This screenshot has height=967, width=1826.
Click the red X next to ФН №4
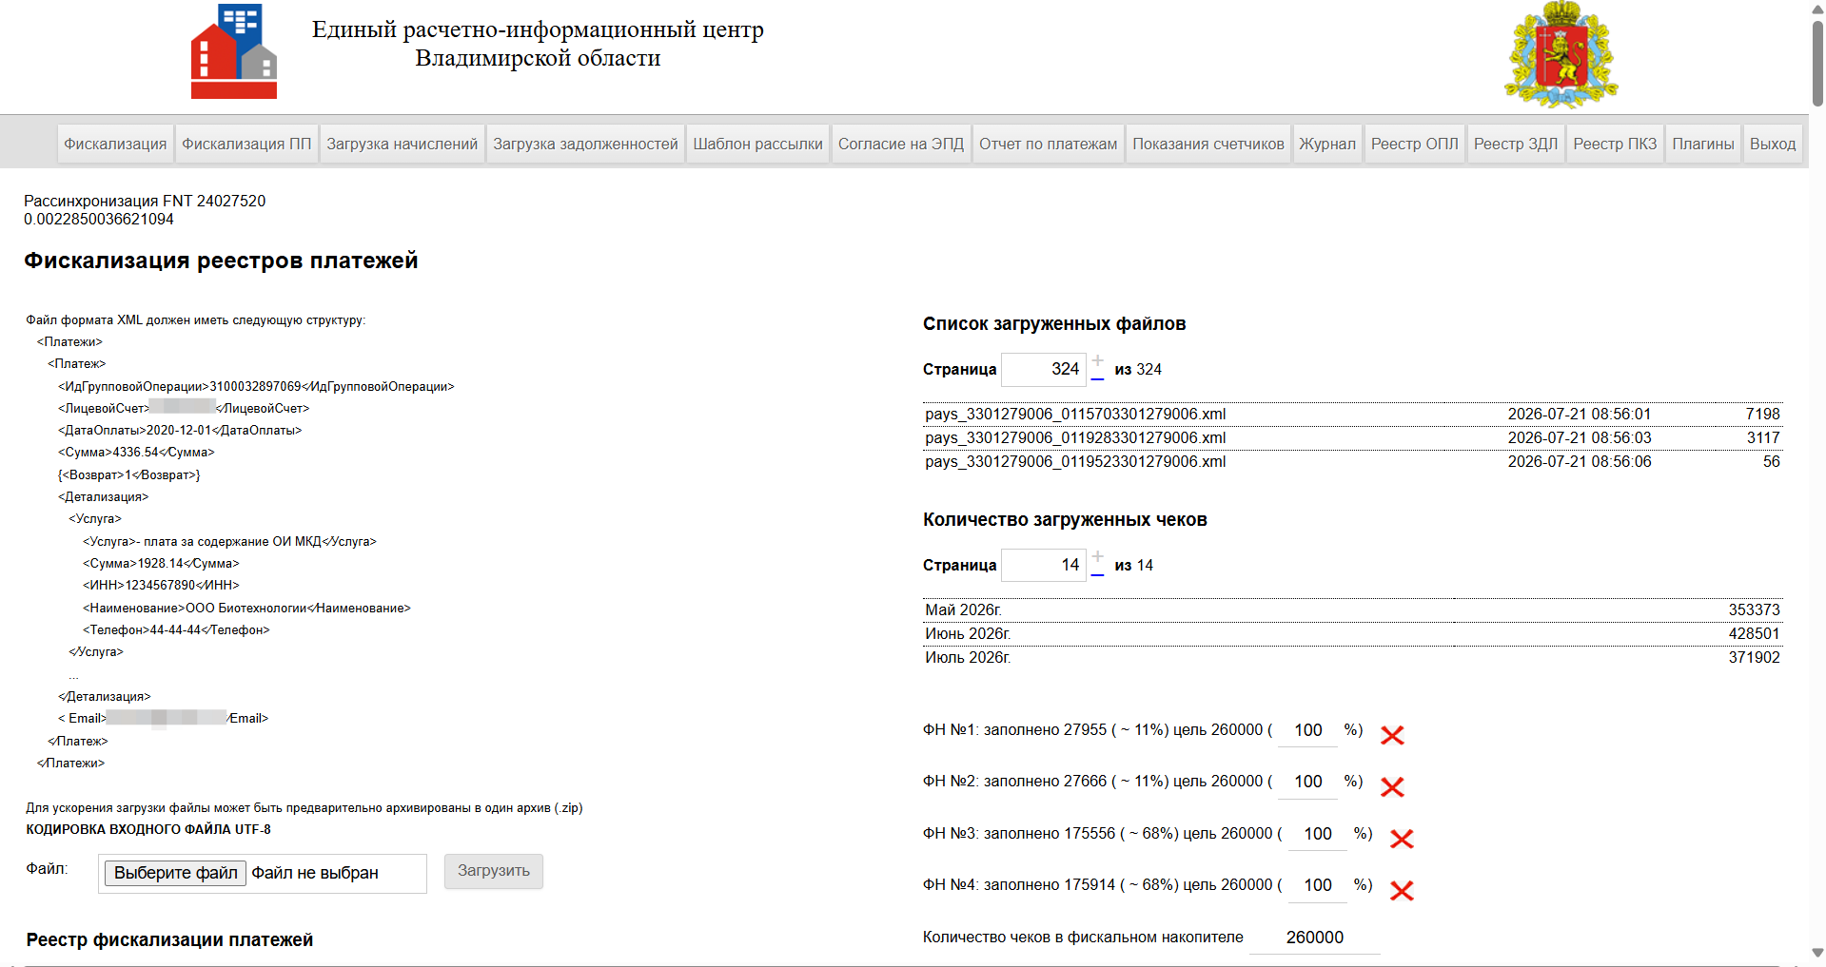[1402, 890]
